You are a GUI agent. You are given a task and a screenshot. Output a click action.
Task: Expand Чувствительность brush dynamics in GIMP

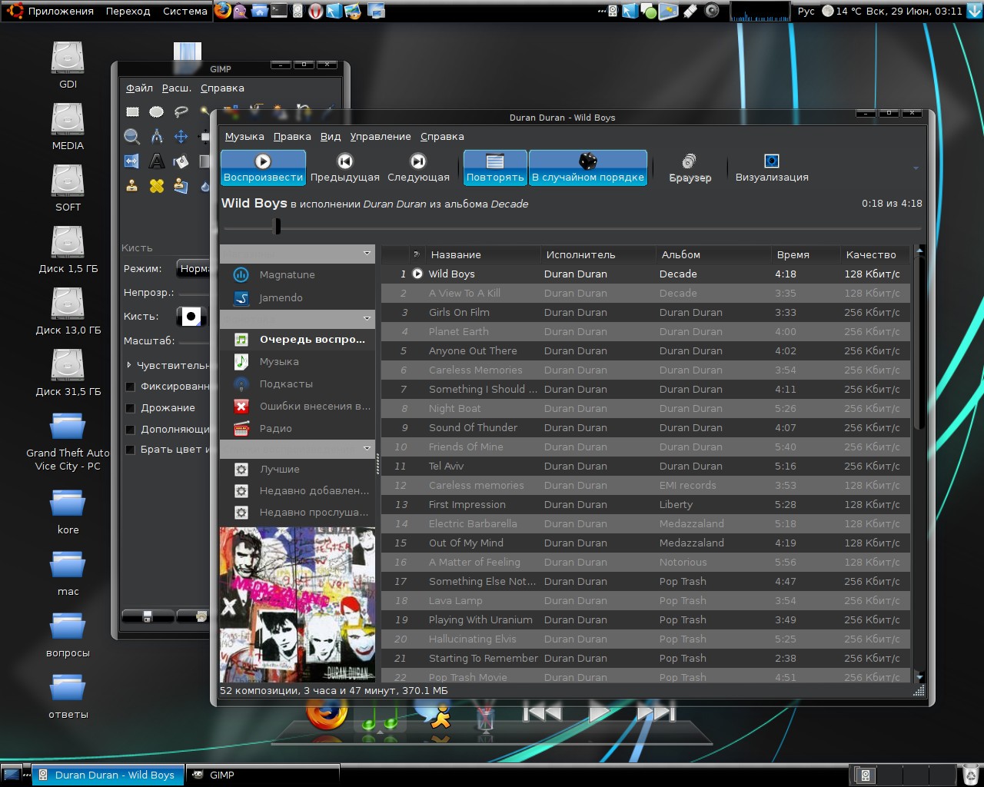(x=129, y=365)
